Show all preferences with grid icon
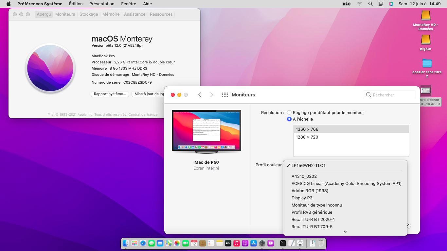The height and width of the screenshot is (251, 447). click(225, 95)
